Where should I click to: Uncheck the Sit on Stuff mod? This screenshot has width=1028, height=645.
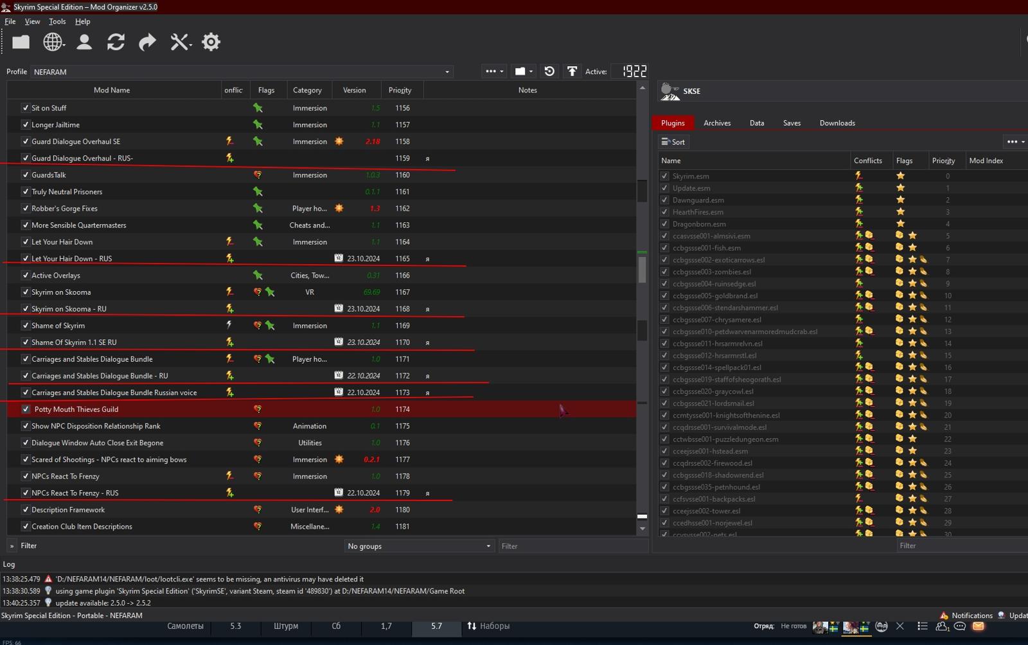tap(26, 108)
